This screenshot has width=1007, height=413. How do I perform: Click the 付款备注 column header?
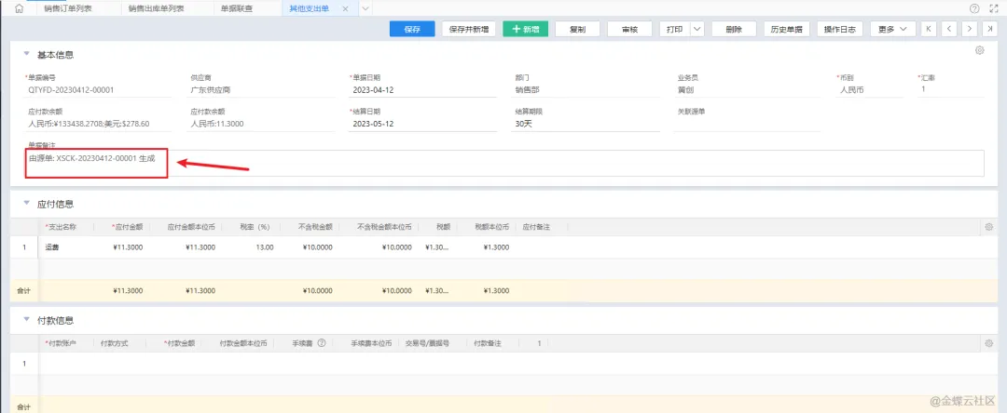click(487, 343)
